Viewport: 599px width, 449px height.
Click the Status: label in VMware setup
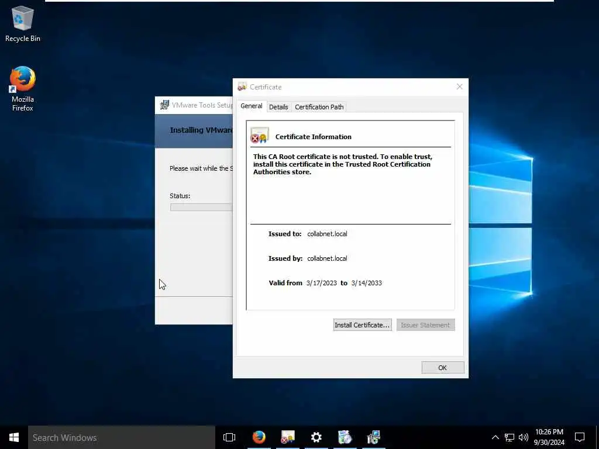(x=180, y=196)
